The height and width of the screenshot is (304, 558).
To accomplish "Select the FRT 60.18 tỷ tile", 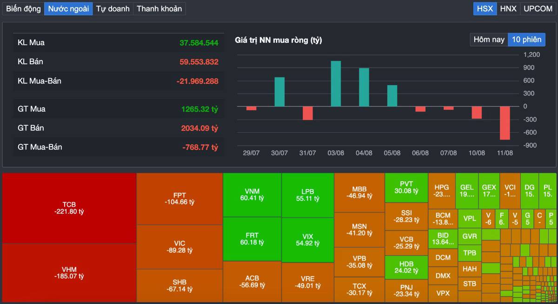I will (x=252, y=239).
